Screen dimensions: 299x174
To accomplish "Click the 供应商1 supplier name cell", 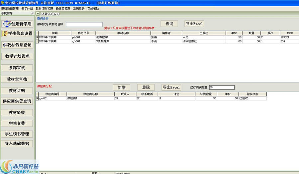I will point(91,98).
